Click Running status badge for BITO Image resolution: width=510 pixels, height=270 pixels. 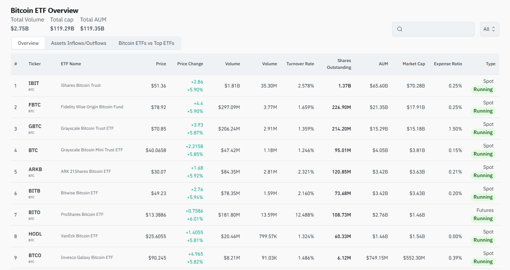click(483, 218)
